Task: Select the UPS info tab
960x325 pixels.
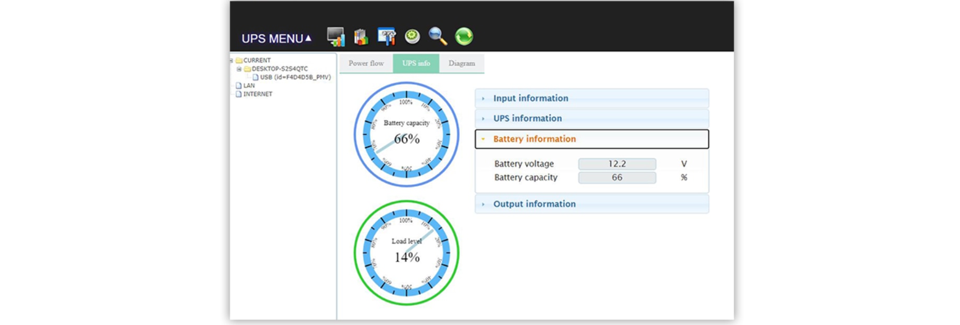Action: tap(416, 63)
